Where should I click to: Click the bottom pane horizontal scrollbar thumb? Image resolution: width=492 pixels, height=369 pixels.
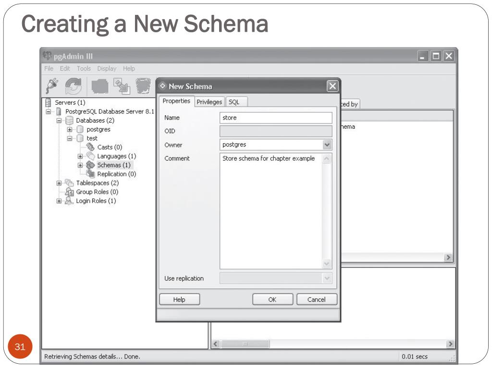tap(245, 344)
